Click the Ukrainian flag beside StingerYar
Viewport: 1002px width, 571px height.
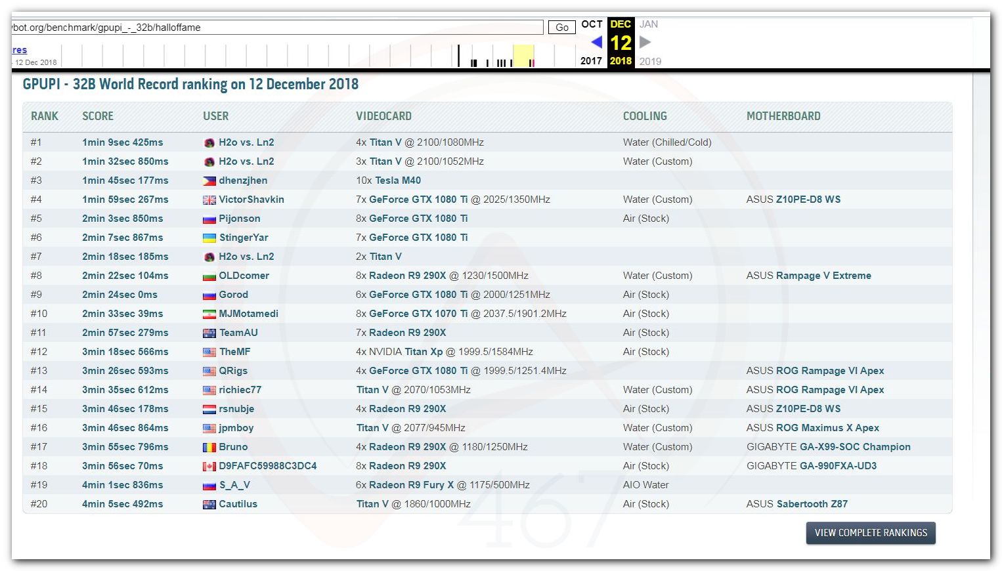tap(209, 238)
